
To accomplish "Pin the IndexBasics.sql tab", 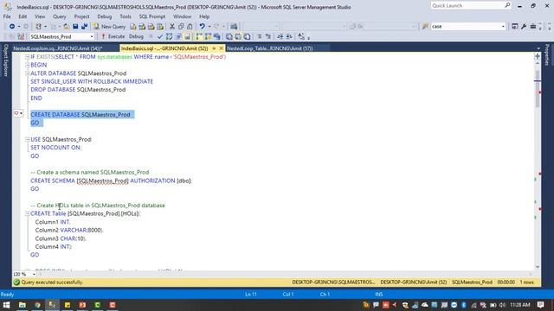I will click(x=214, y=48).
